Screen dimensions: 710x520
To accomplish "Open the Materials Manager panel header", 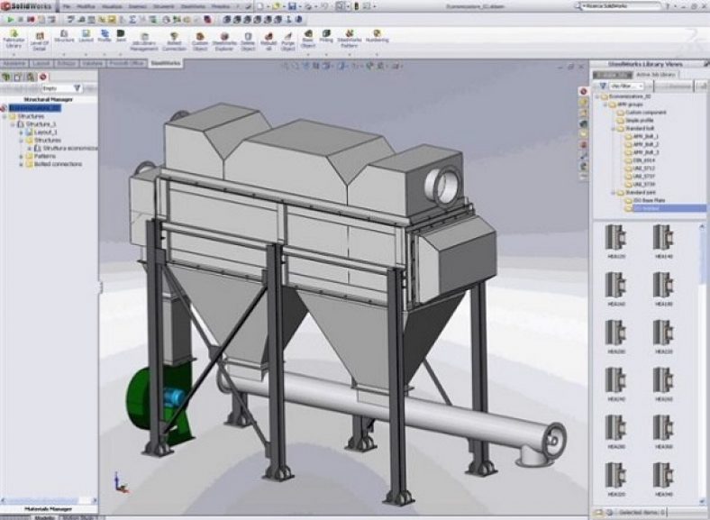I will coord(49,509).
